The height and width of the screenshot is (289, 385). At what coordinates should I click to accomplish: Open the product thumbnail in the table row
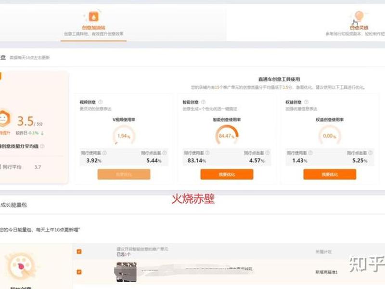[x=126, y=272]
